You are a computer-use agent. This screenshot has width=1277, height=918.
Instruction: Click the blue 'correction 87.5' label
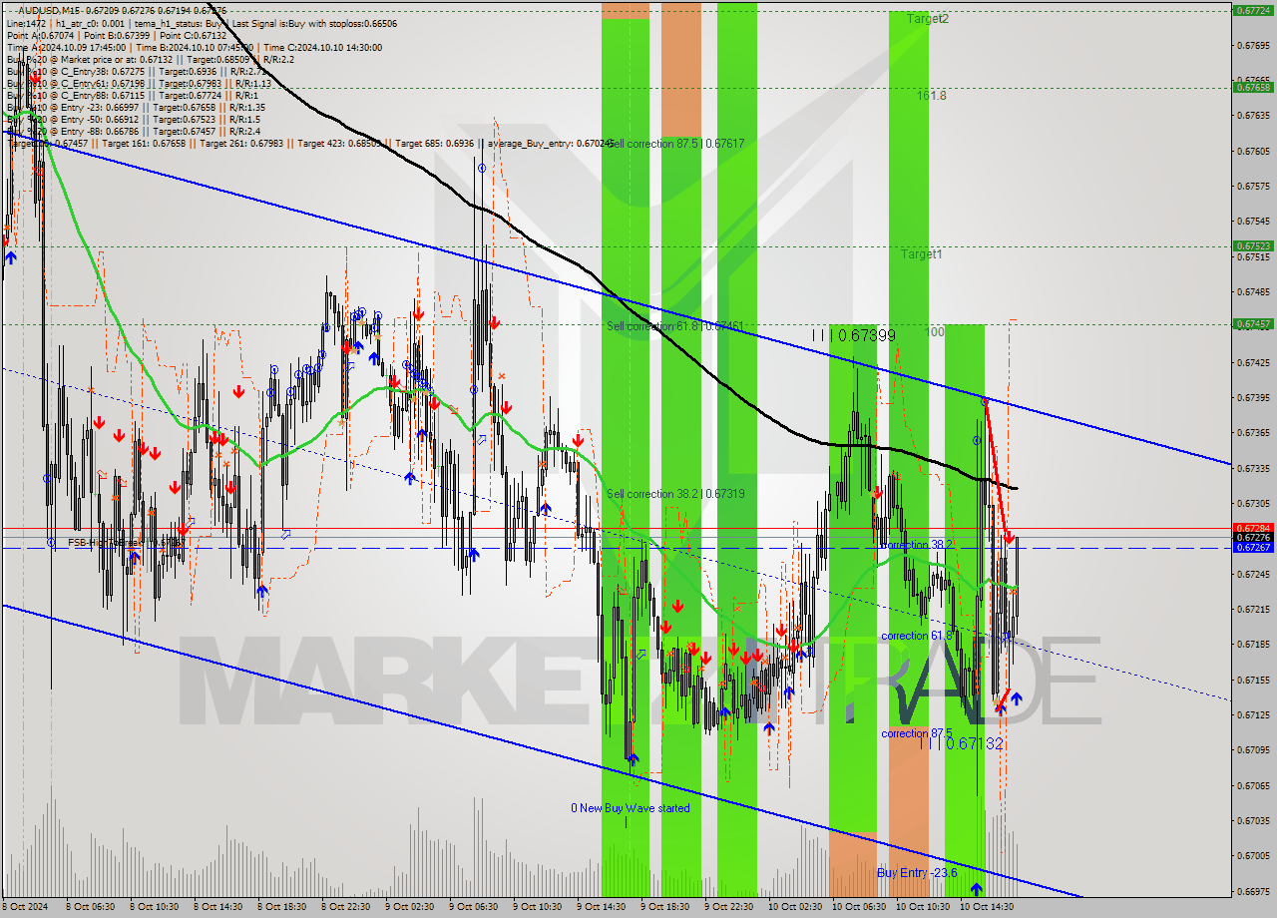[917, 733]
